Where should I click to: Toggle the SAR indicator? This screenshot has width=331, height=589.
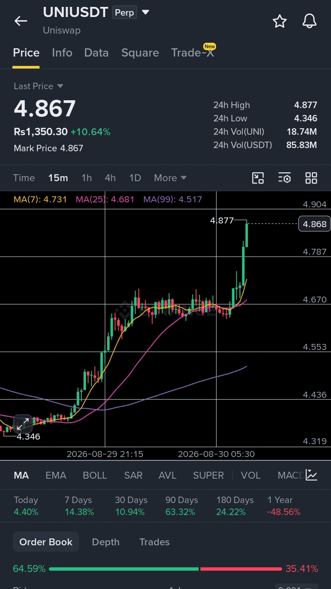[x=133, y=475]
